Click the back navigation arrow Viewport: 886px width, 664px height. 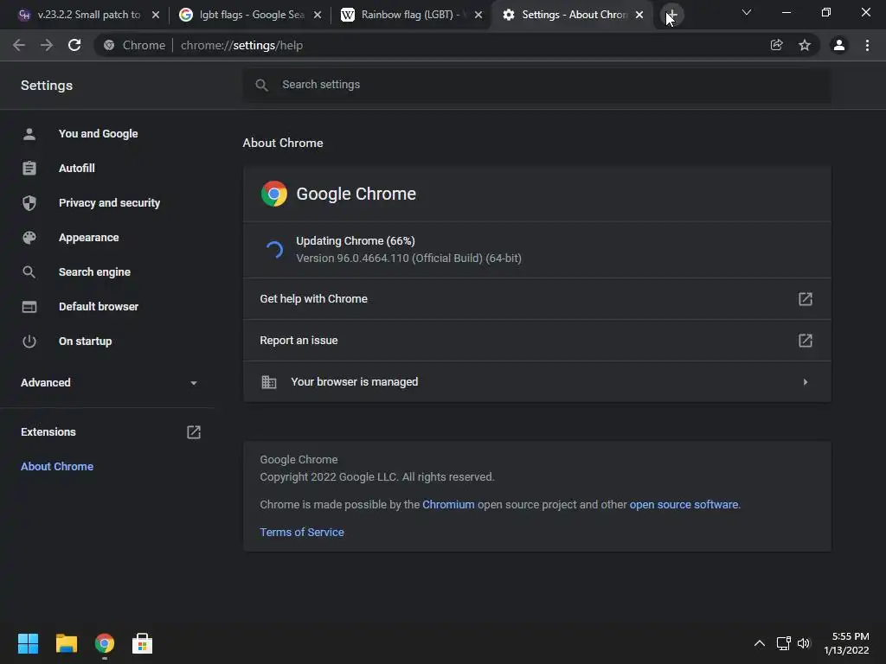click(x=19, y=45)
